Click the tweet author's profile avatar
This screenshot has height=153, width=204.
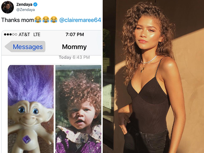click(x=7, y=7)
